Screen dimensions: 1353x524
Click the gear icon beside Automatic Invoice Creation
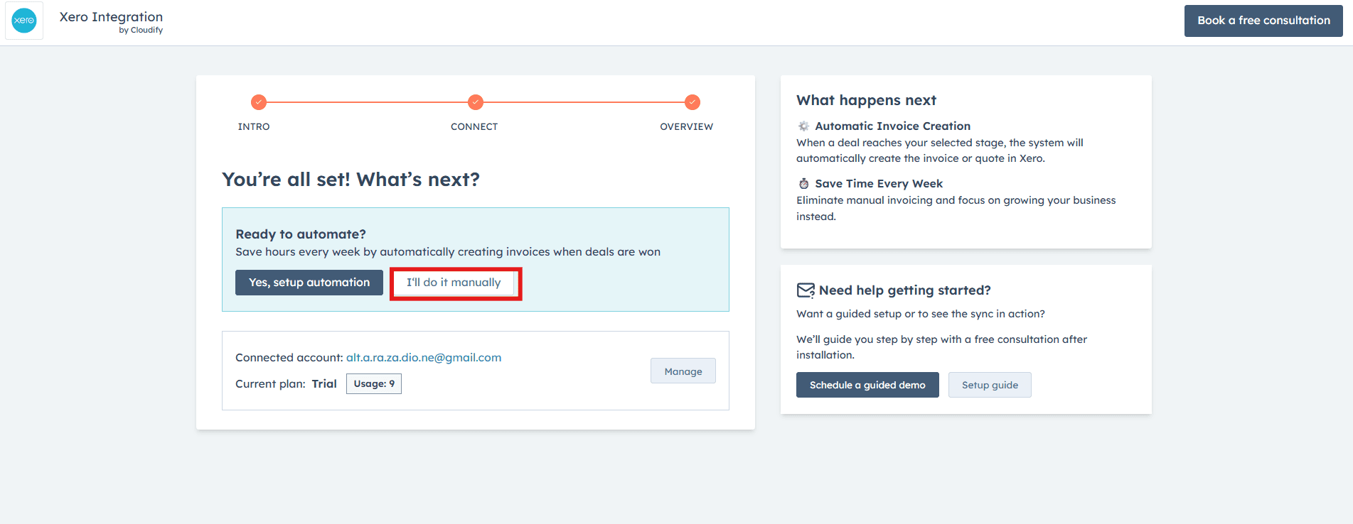tap(803, 126)
